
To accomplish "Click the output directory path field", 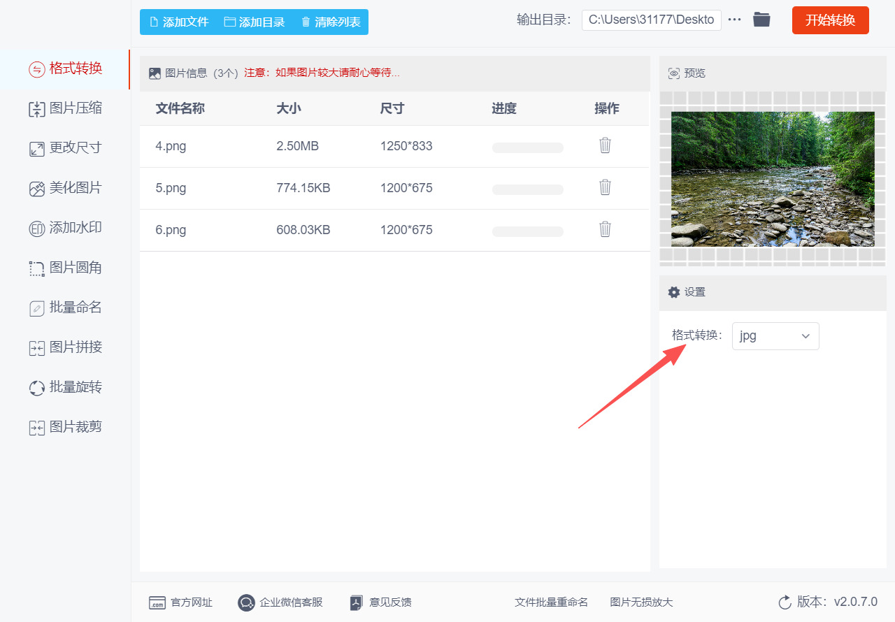I will 651,20.
